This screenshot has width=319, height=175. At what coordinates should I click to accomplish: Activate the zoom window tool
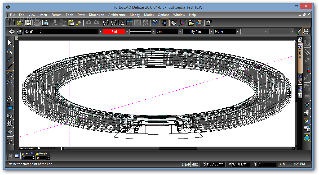pos(122,23)
